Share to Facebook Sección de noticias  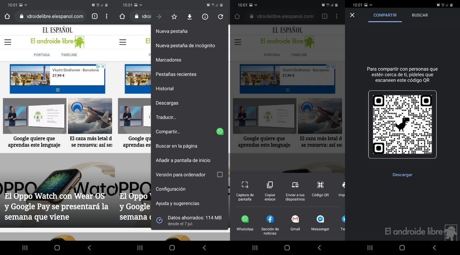[x=270, y=225]
